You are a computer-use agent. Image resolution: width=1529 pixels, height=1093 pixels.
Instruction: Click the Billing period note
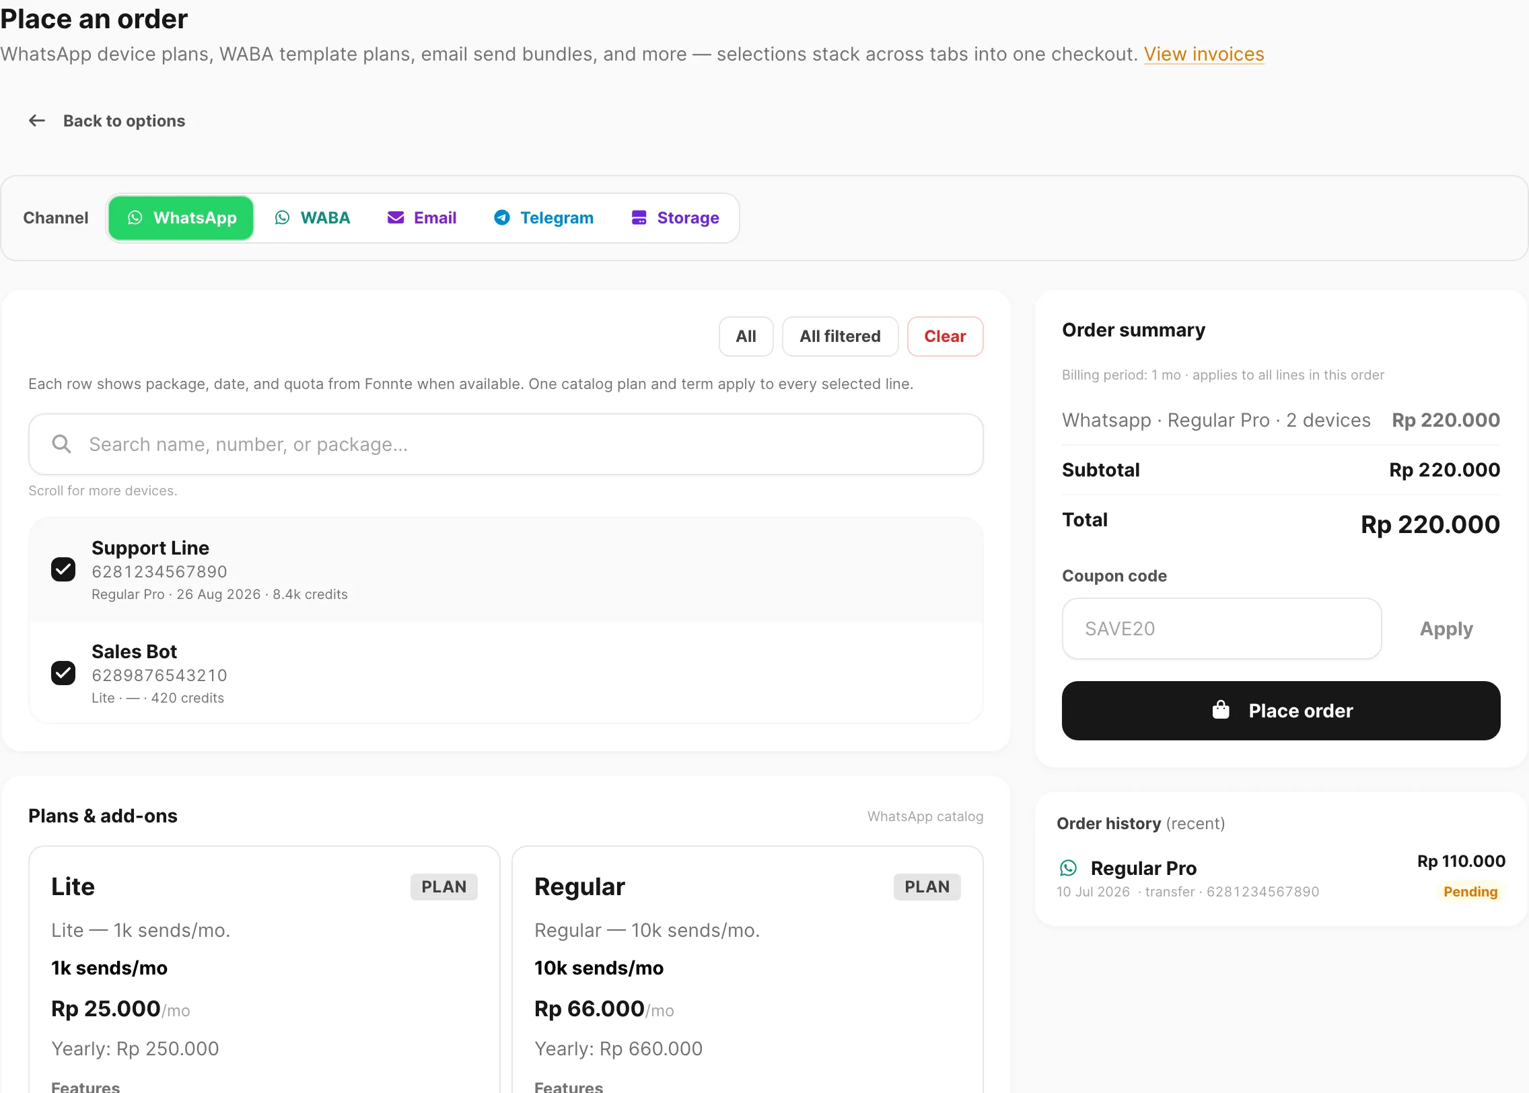click(x=1223, y=375)
